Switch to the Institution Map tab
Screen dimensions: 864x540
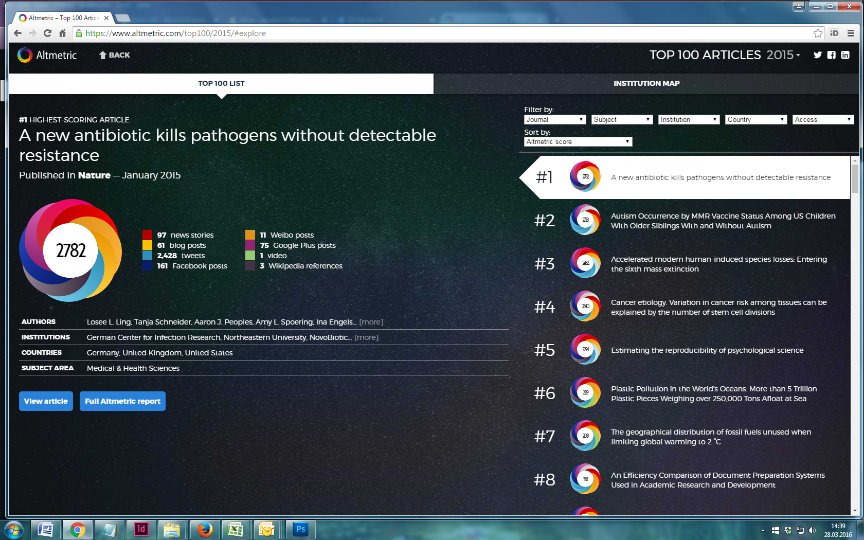click(646, 83)
